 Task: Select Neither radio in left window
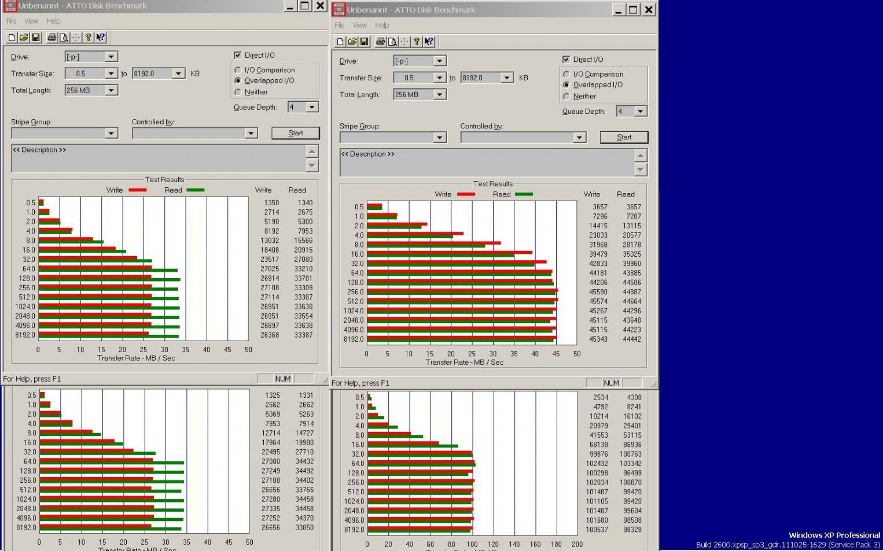[238, 92]
